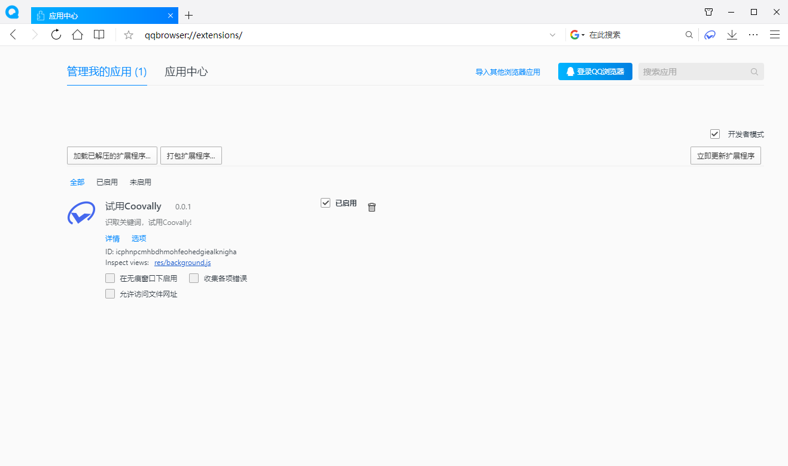Screen dimensions: 788x466
Task: Toggle 开发者模式 checkbox
Action: 715,134
